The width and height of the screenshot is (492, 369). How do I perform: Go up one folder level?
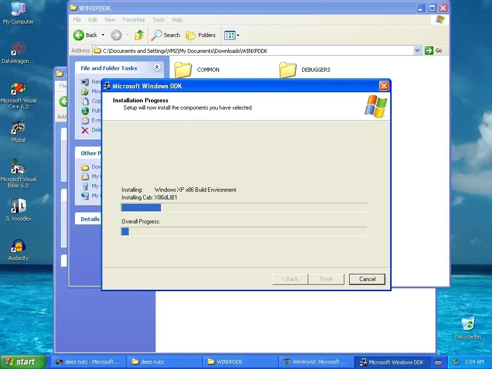tap(139, 35)
